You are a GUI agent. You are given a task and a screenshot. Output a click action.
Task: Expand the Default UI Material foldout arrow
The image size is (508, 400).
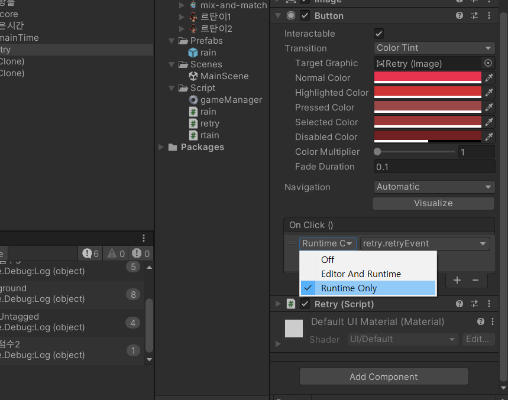click(277, 344)
